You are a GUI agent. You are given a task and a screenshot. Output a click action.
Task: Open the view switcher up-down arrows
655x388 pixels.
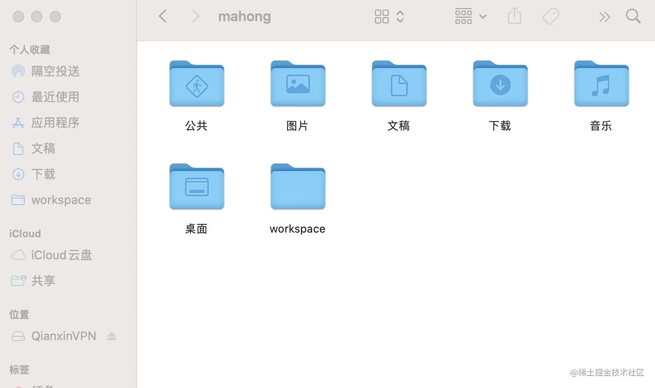tap(400, 17)
